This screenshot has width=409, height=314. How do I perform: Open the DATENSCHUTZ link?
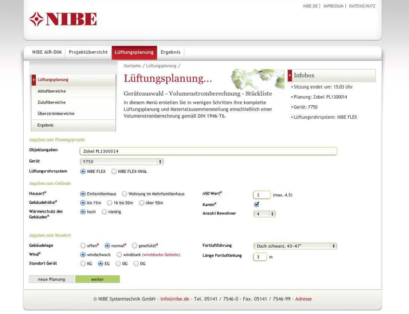[362, 6]
